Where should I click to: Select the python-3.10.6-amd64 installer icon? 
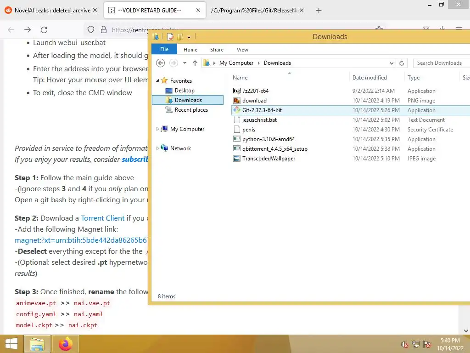[237, 139]
